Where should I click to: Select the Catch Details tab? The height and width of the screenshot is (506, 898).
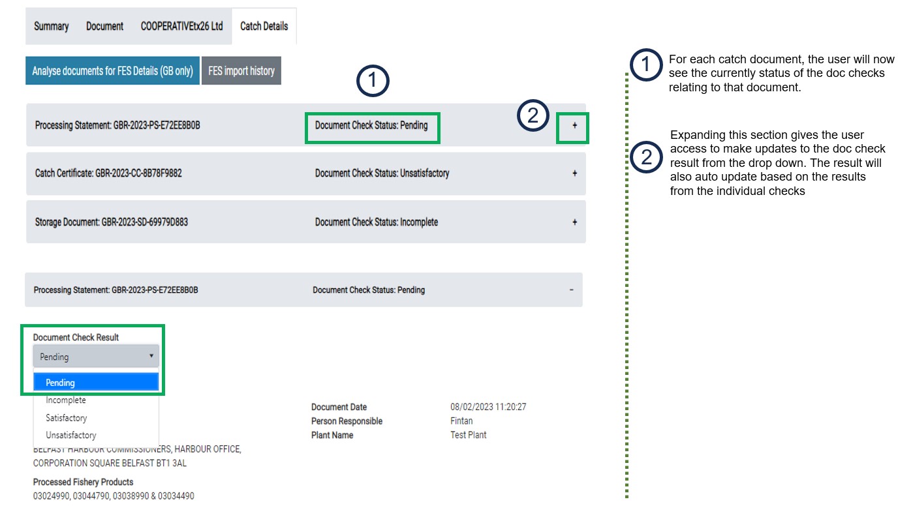(264, 27)
